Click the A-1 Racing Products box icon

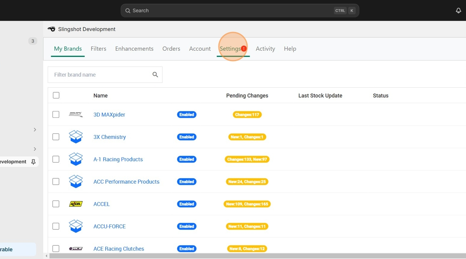(76, 159)
